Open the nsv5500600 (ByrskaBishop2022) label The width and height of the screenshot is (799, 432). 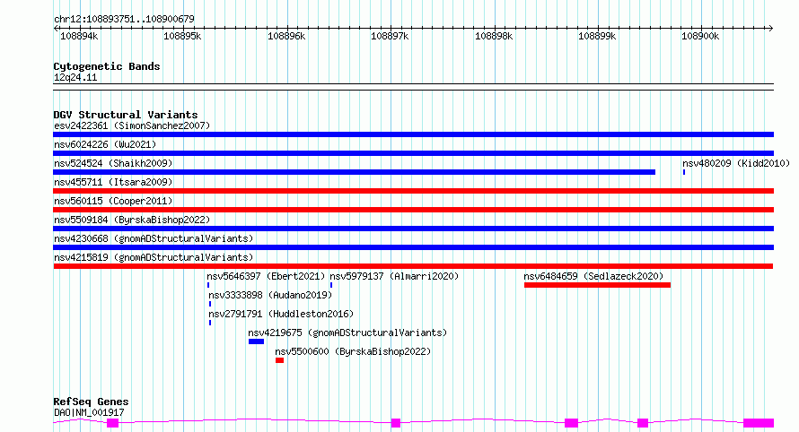pyautogui.click(x=353, y=351)
